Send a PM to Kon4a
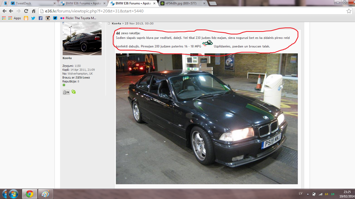 [x=66, y=92]
